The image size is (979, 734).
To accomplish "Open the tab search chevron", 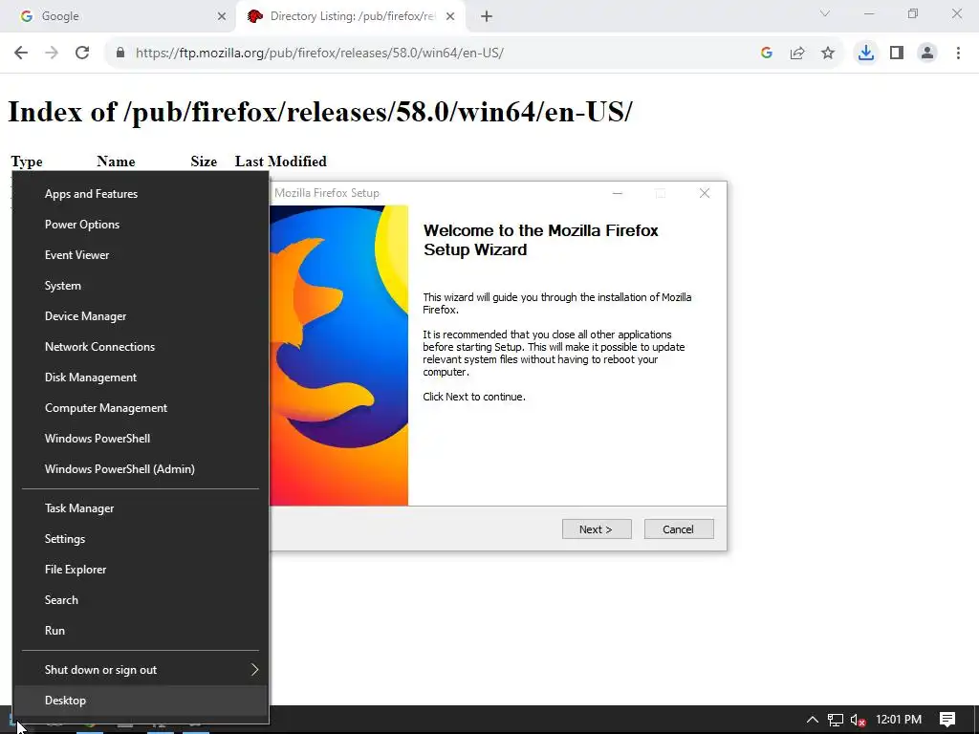I will pyautogui.click(x=825, y=13).
